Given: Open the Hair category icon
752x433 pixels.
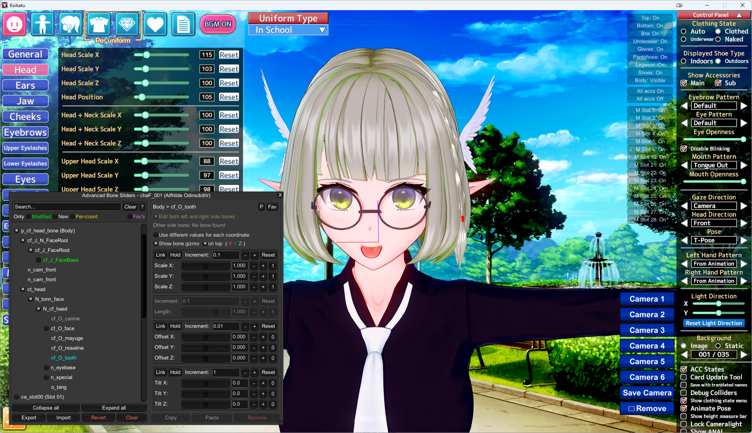Looking at the screenshot, I should 71,24.
